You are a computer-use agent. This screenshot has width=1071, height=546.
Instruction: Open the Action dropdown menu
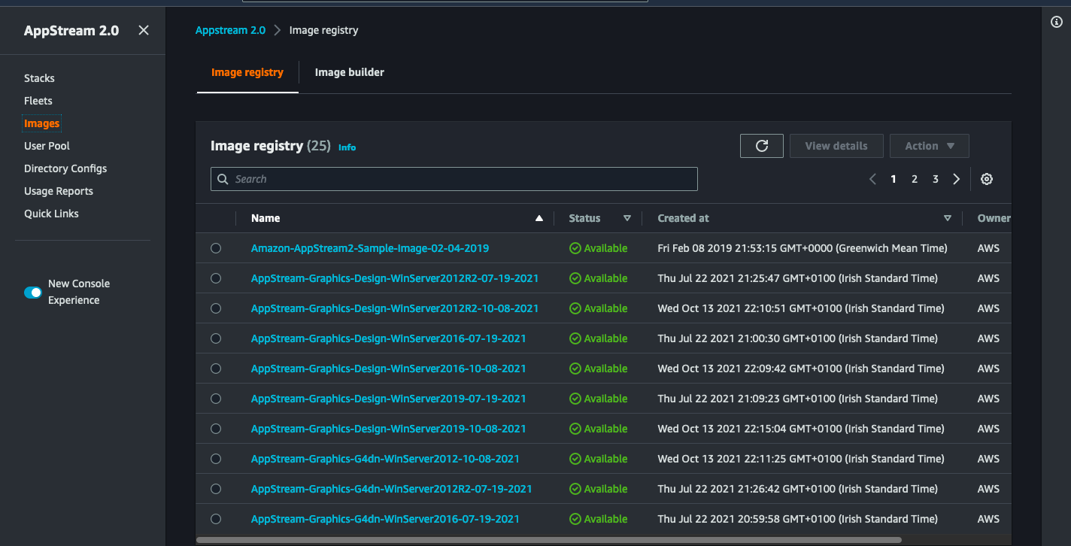(x=930, y=146)
